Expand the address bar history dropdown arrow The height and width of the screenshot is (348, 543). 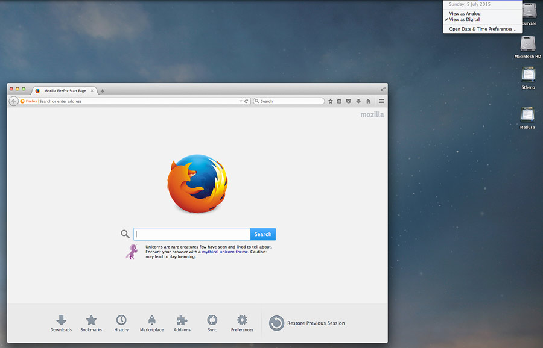(241, 101)
